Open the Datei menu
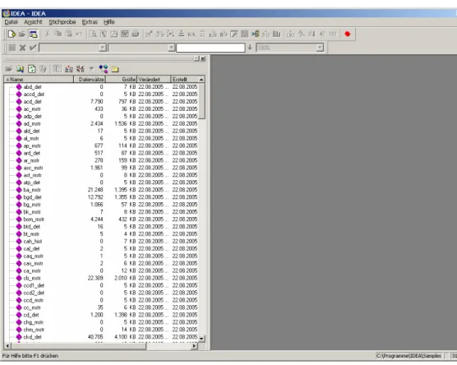Screen dimensions: 457x365 click(x=11, y=22)
